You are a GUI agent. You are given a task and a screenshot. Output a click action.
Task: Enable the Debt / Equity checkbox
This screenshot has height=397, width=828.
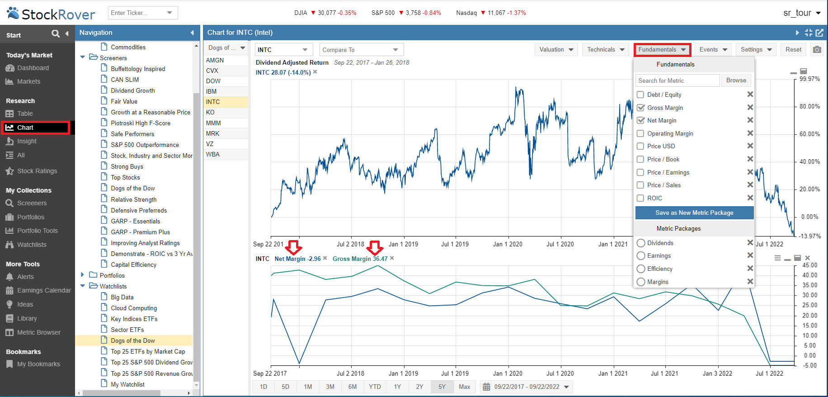640,95
